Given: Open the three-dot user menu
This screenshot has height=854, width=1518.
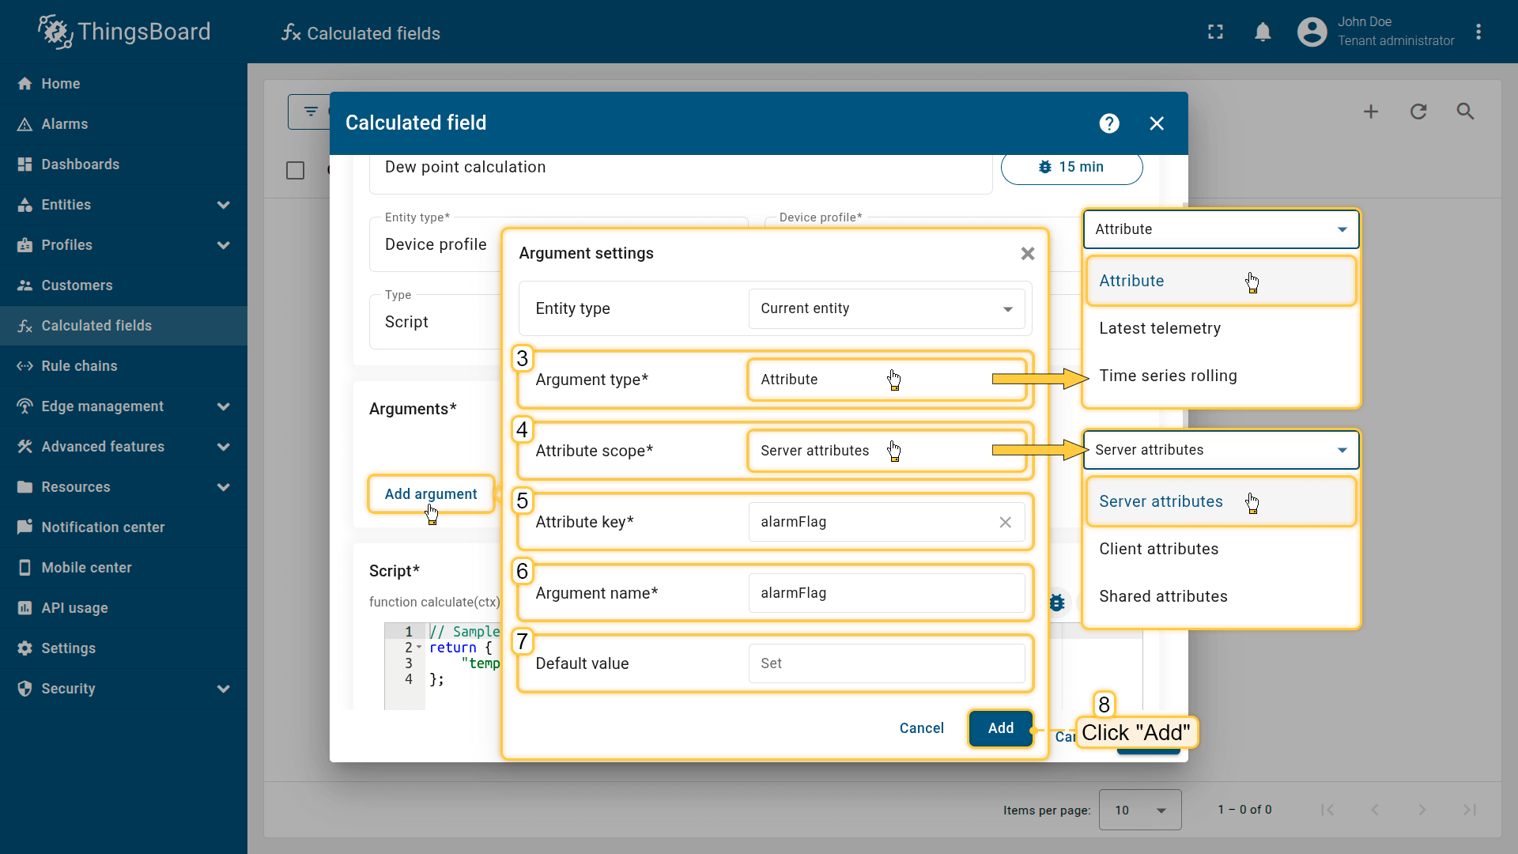Looking at the screenshot, I should [1478, 32].
